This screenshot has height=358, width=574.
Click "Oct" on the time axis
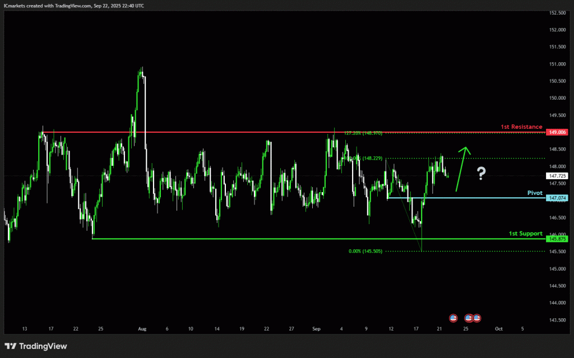click(x=498, y=329)
